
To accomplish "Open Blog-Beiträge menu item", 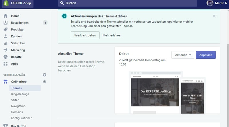I will 20,94.
